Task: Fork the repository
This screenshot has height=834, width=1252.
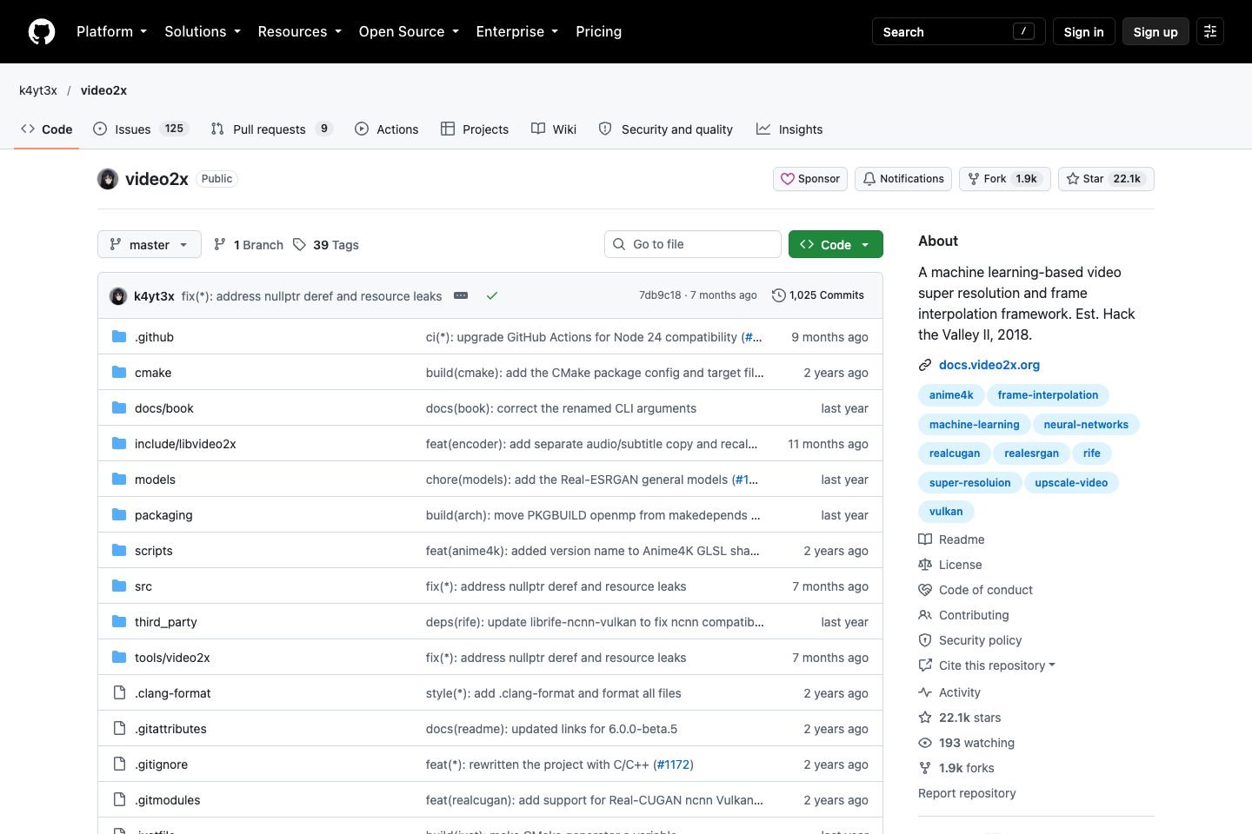Action: (x=1005, y=179)
